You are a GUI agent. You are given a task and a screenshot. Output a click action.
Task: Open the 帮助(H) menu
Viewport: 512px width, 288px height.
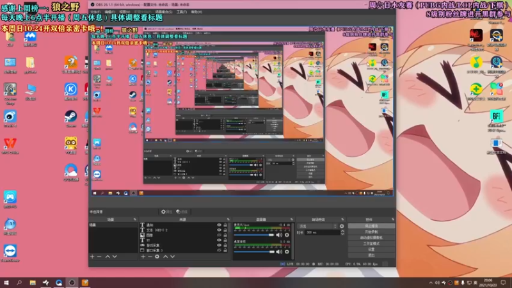tap(196, 12)
